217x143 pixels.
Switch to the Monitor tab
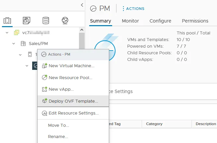click(130, 21)
